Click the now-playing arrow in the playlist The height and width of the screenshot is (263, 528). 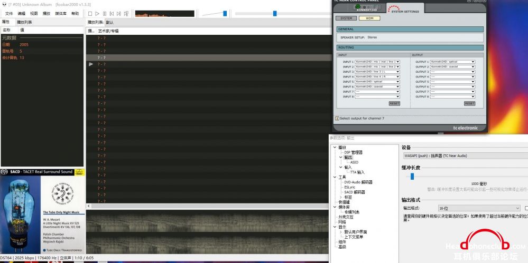click(91, 64)
